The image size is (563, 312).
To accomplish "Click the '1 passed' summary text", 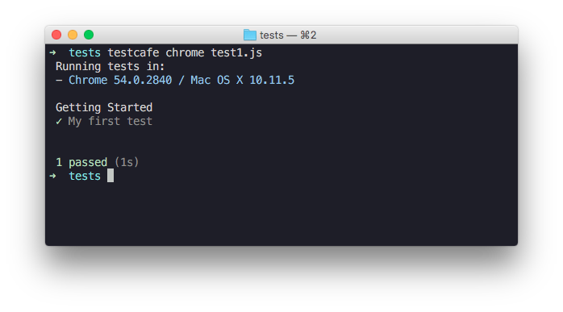I will 81,162.
